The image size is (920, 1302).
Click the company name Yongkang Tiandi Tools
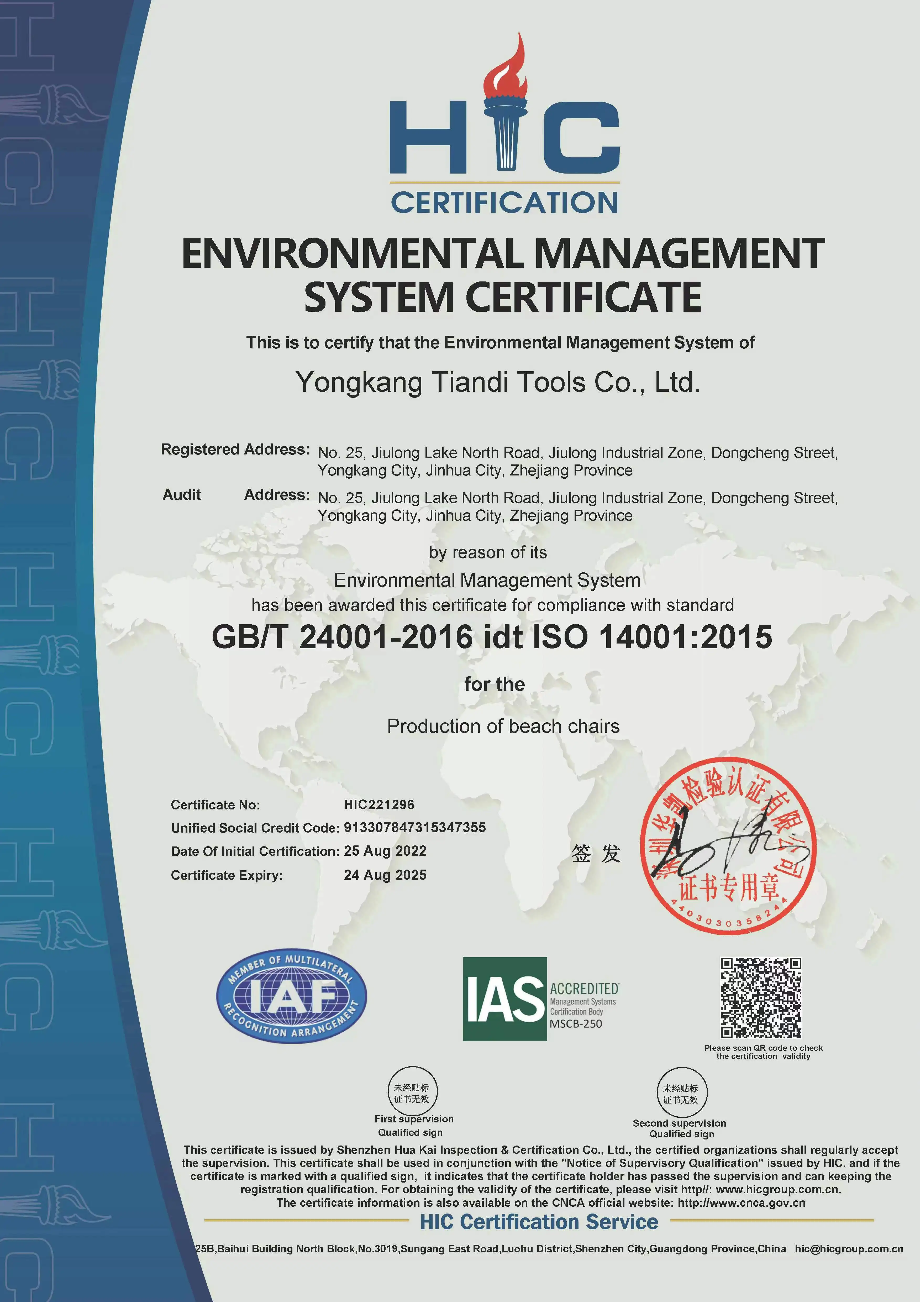(498, 382)
